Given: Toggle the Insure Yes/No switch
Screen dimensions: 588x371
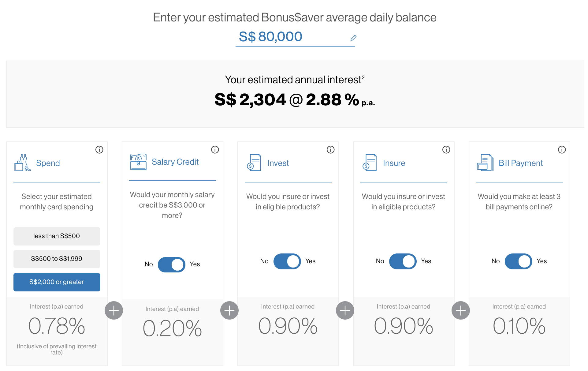Looking at the screenshot, I should (x=403, y=261).
